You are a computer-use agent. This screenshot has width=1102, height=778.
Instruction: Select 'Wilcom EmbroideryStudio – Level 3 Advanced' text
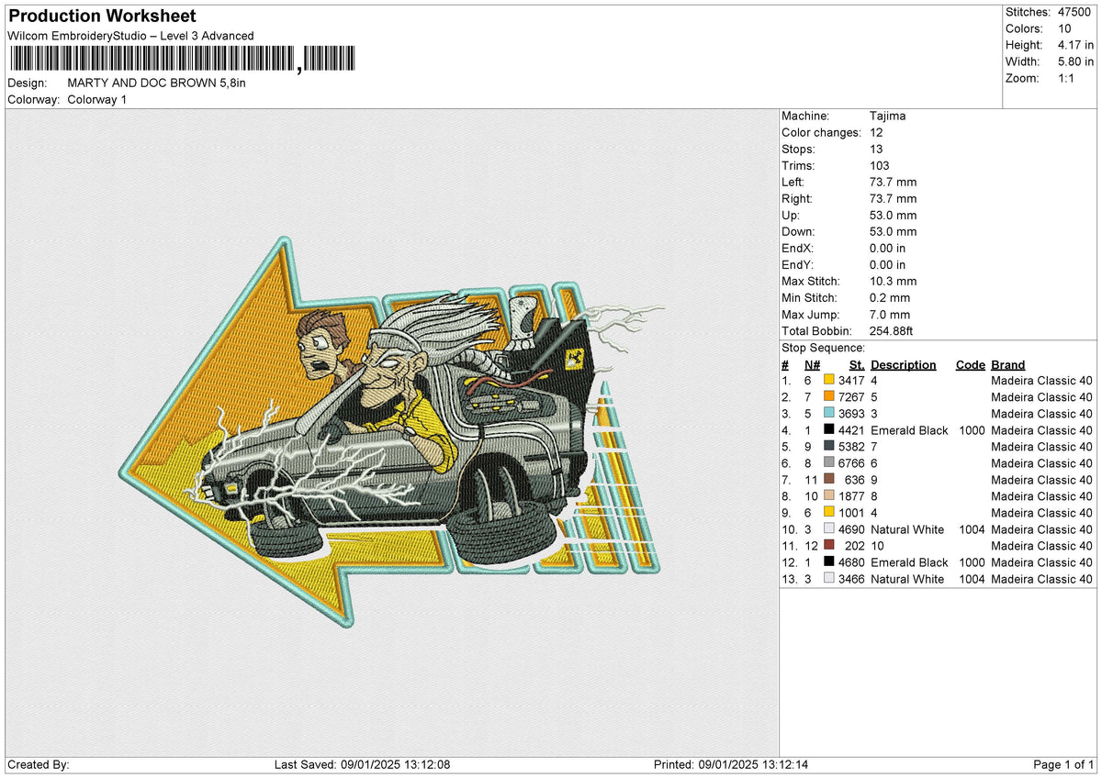click(x=130, y=36)
